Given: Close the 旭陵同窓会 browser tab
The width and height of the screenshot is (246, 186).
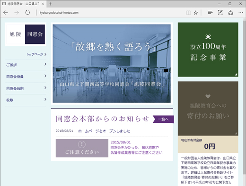Looking at the screenshot, I should tap(43, 4).
